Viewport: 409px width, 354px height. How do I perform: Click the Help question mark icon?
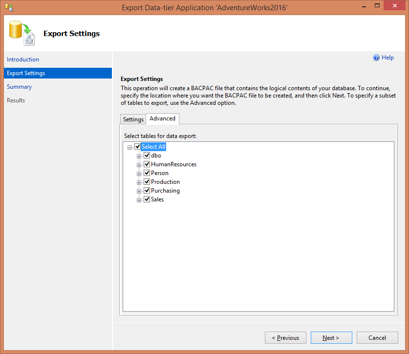point(376,58)
